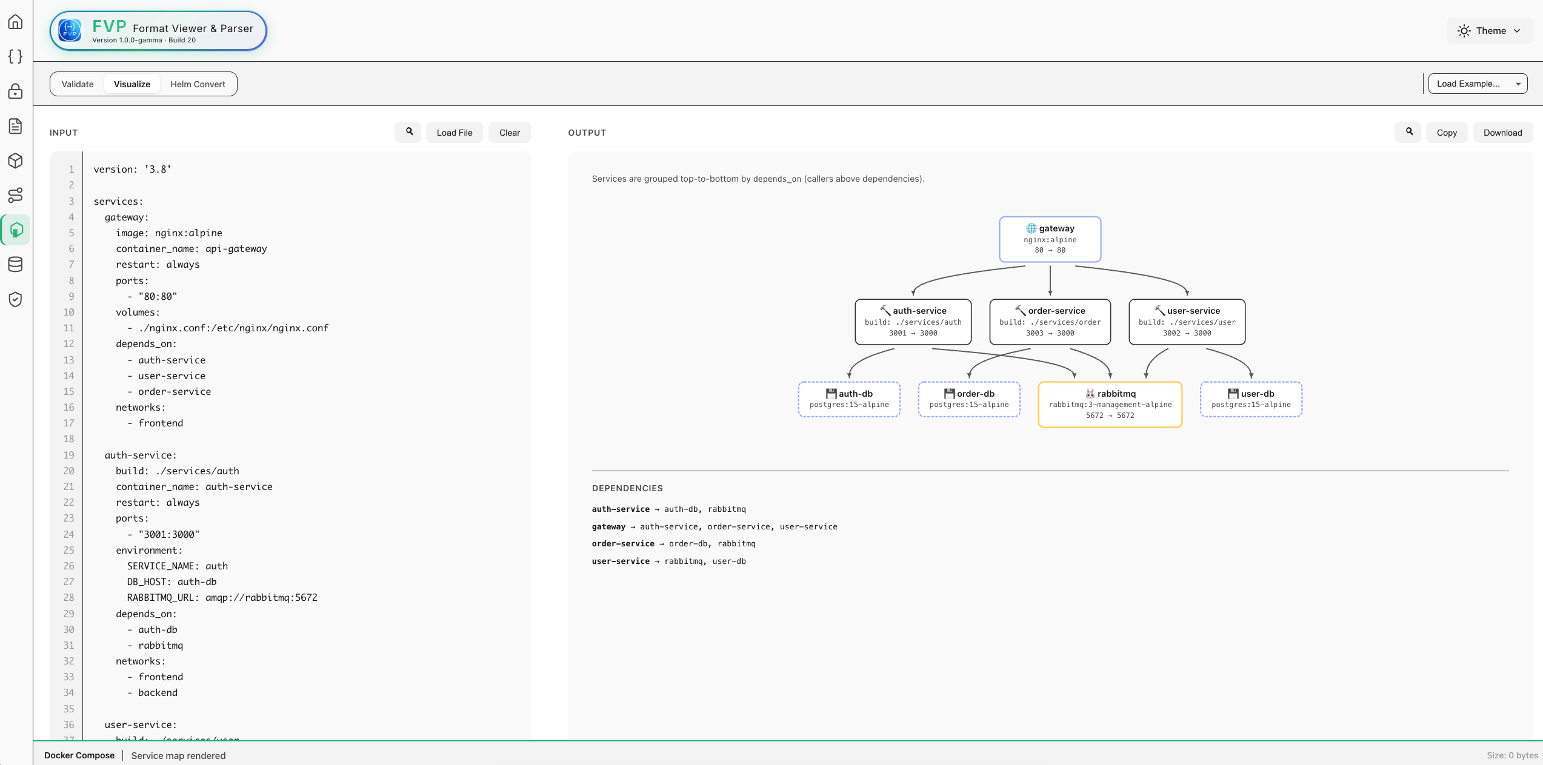Download the output

click(1502, 133)
